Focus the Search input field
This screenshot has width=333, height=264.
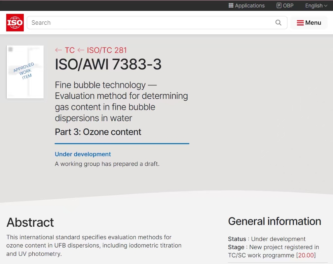[x=149, y=23]
